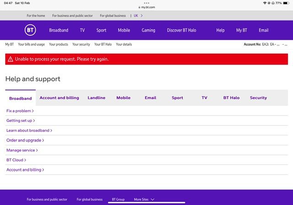This screenshot has width=293, height=205.
Task: Expand the UK region selector
Action: pyautogui.click(x=138, y=16)
